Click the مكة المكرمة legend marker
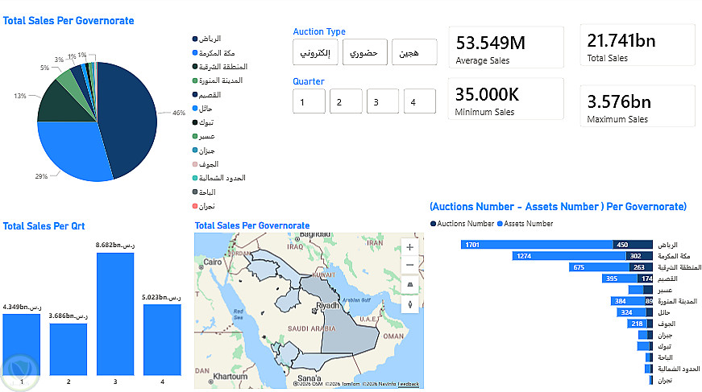 [x=195, y=52]
